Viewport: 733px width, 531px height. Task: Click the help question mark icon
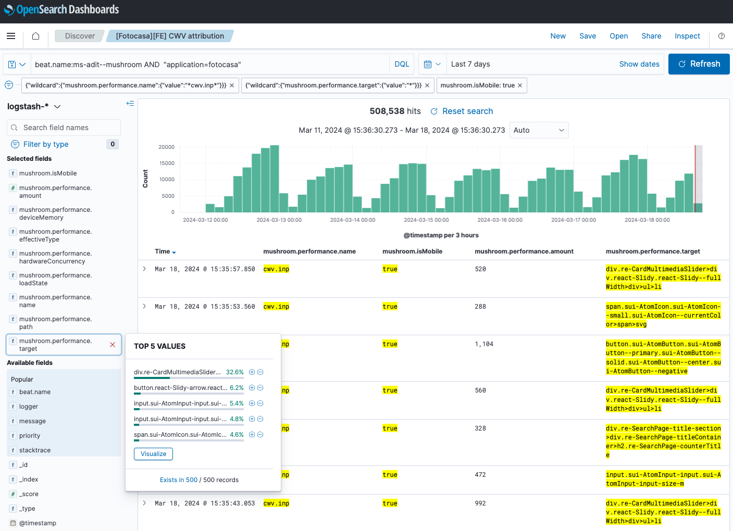pos(721,36)
